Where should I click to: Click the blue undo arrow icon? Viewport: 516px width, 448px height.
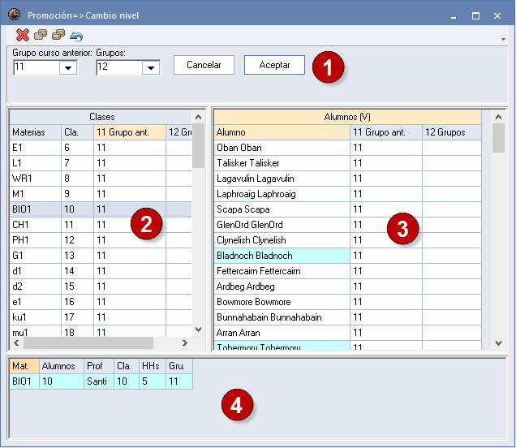[76, 36]
